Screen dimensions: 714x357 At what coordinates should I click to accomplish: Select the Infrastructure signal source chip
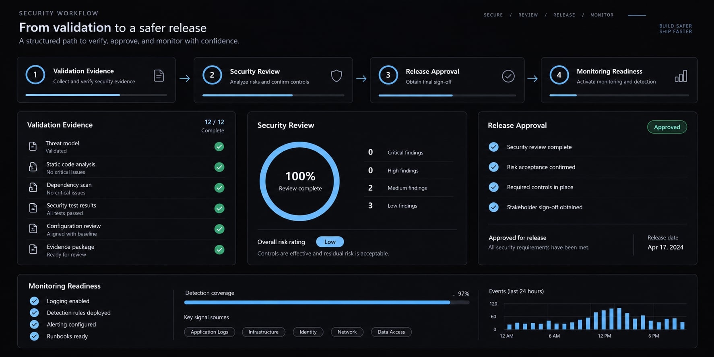pyautogui.click(x=264, y=332)
